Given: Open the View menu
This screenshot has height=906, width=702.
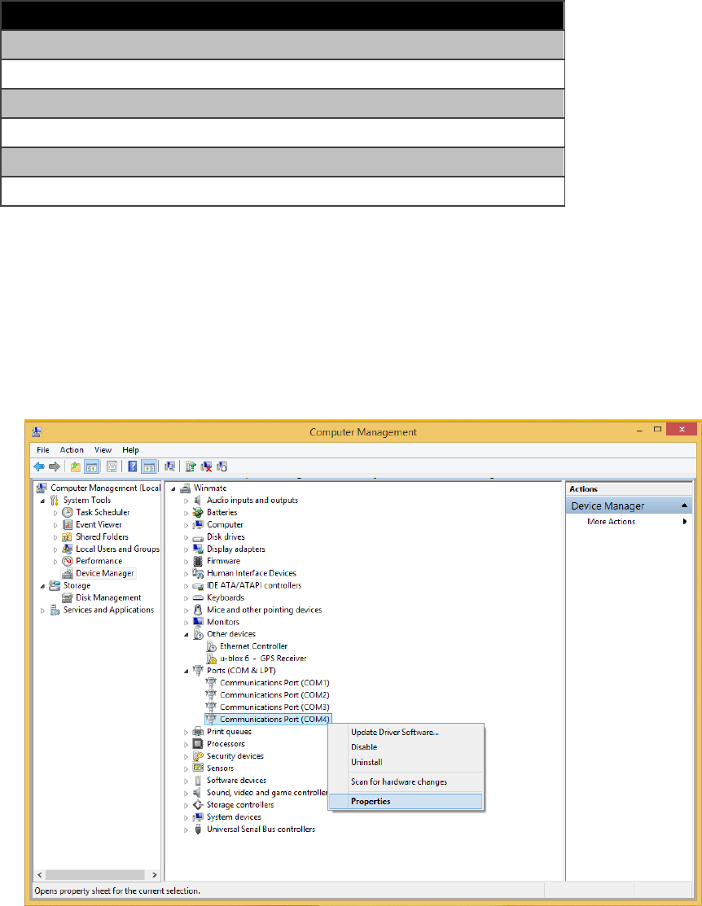Looking at the screenshot, I should pyautogui.click(x=103, y=450).
